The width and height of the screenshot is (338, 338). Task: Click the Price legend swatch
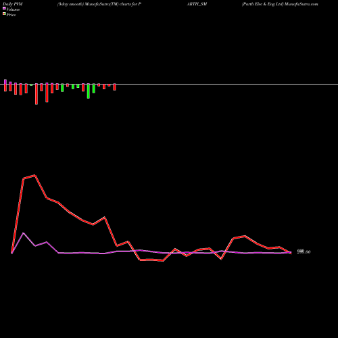4,14
